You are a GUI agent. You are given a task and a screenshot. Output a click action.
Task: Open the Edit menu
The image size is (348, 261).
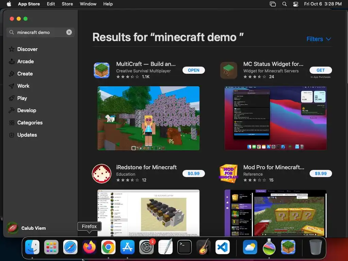(x=51, y=4)
